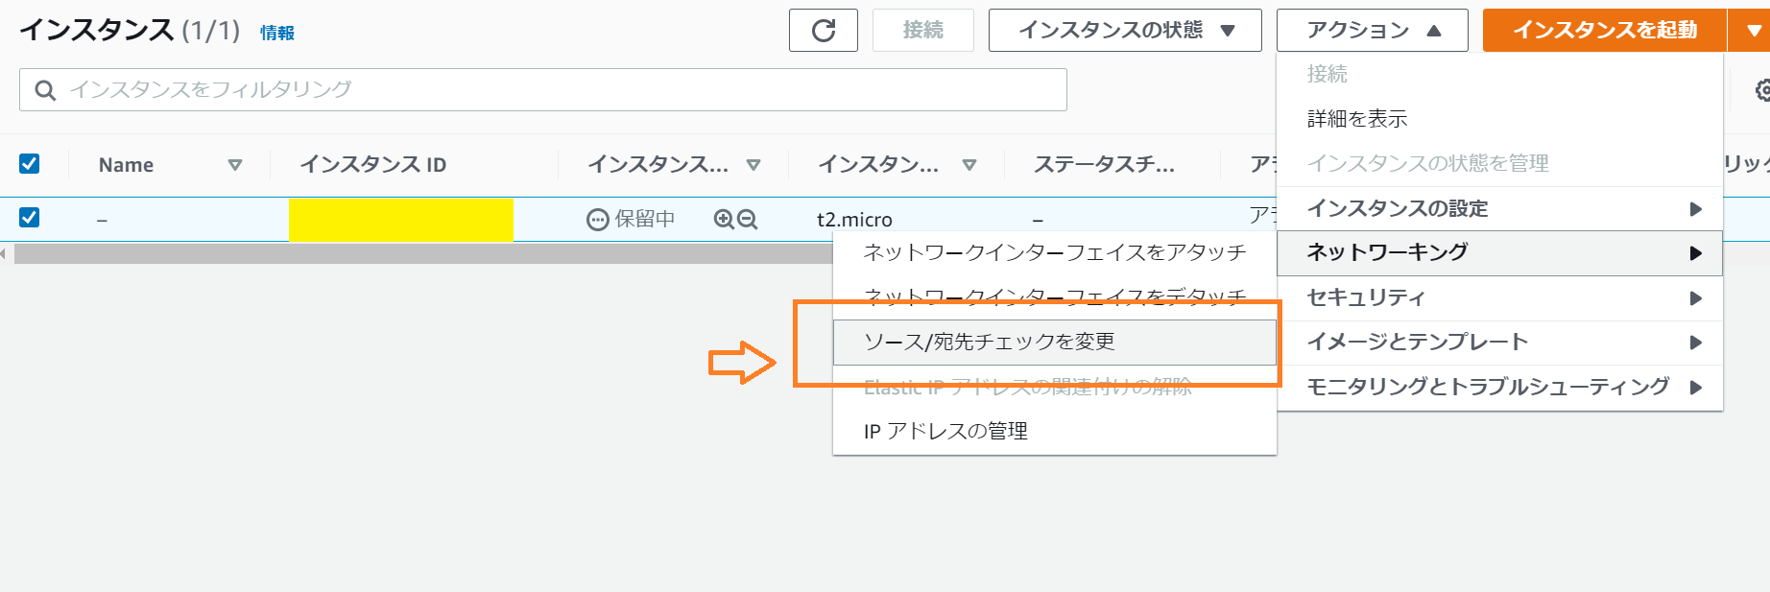Click the zoom-out filter icon beside 保留中

click(x=748, y=220)
